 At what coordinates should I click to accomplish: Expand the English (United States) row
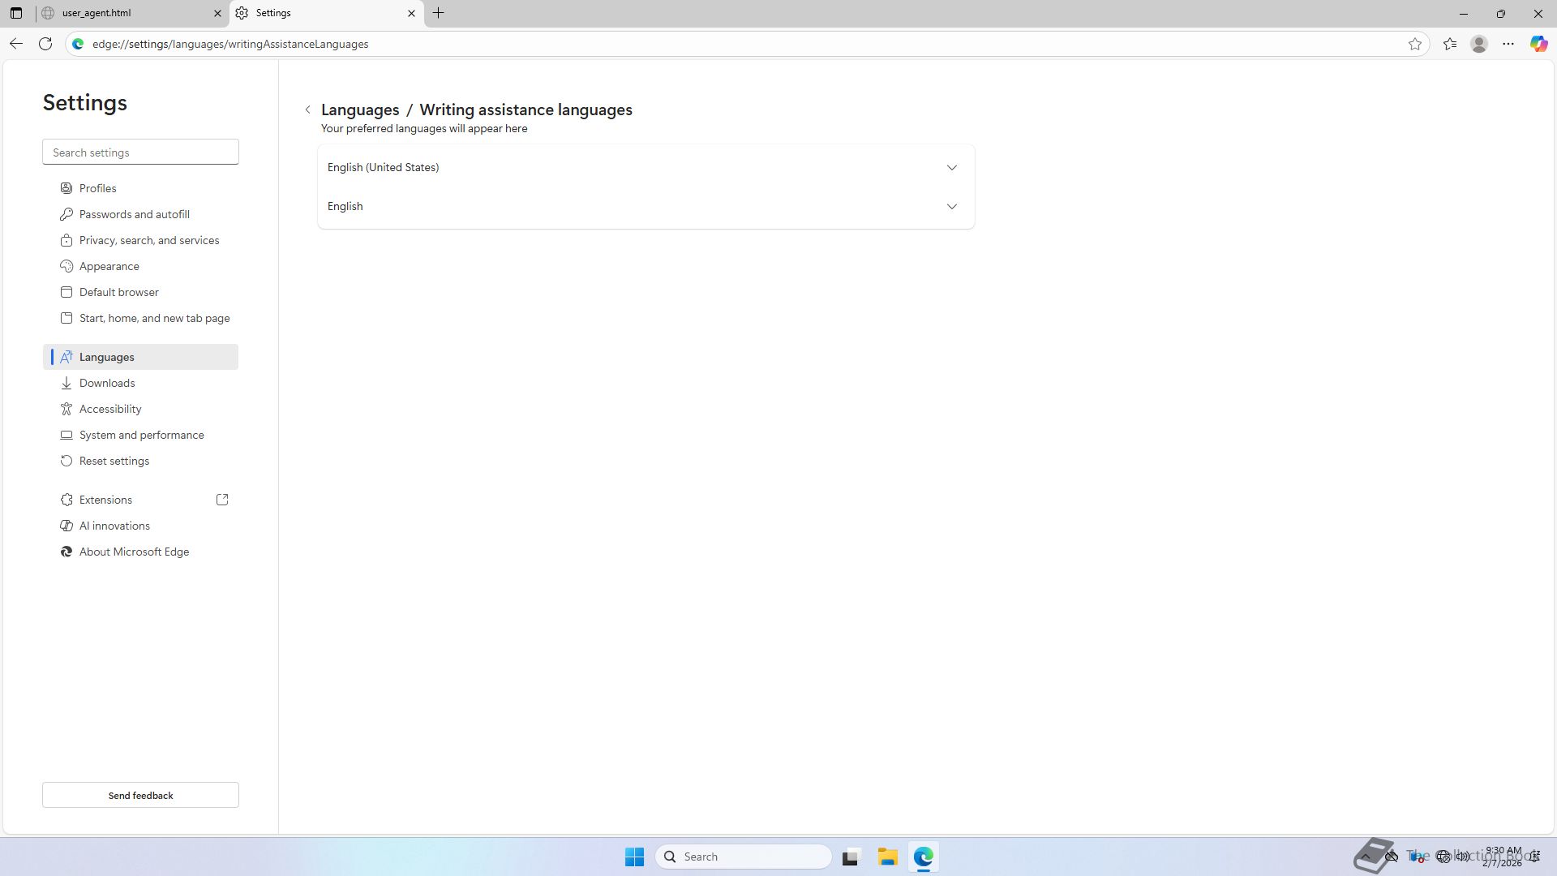click(x=951, y=167)
